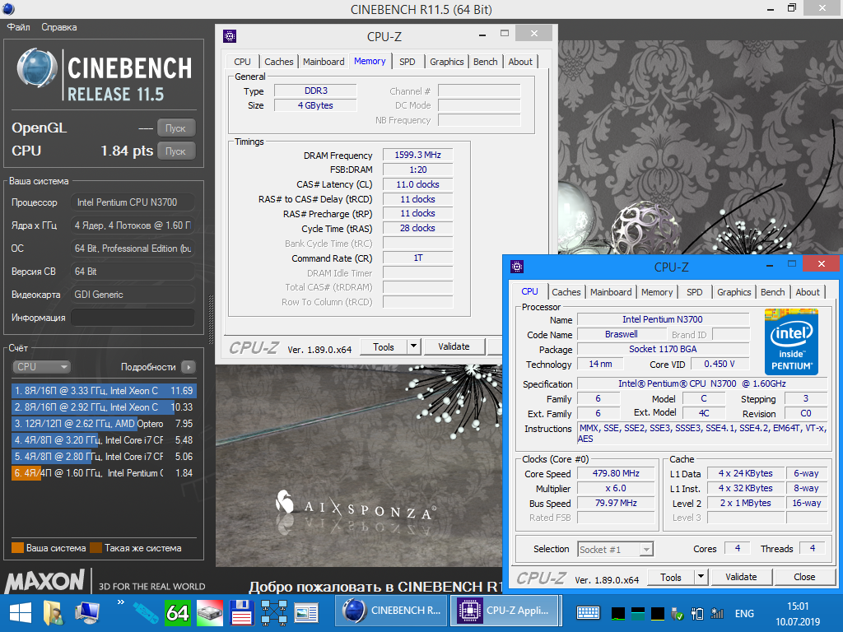The height and width of the screenshot is (632, 843).
Task: Run the CPU test with Пуск
Action: [176, 151]
